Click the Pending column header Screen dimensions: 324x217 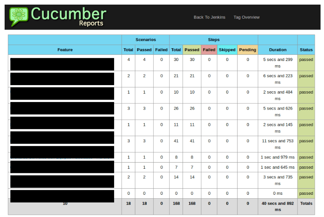coord(248,50)
